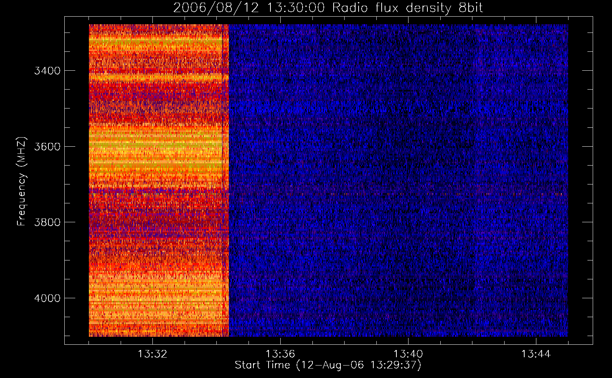The image size is (612, 378).
Task: Click the plot title '2006/08/12 13:30:00 Radio flux density 8bit'
Action: [328, 8]
